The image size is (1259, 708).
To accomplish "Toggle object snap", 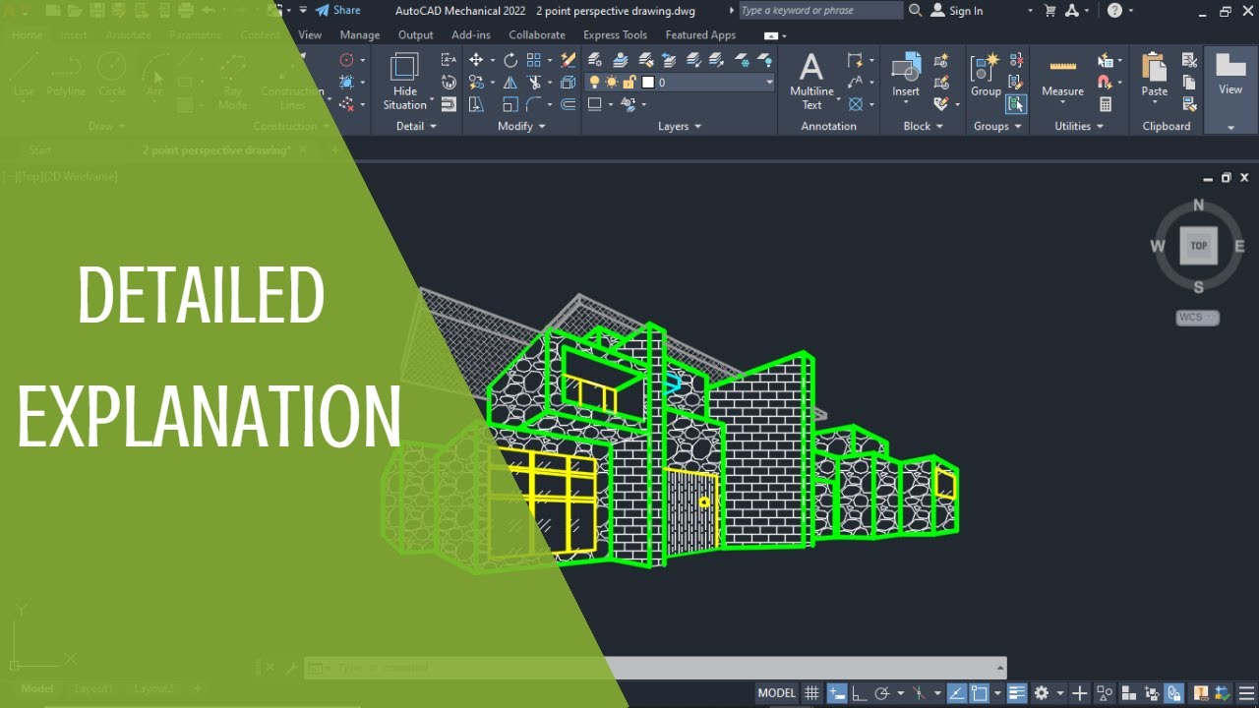I will (x=979, y=693).
